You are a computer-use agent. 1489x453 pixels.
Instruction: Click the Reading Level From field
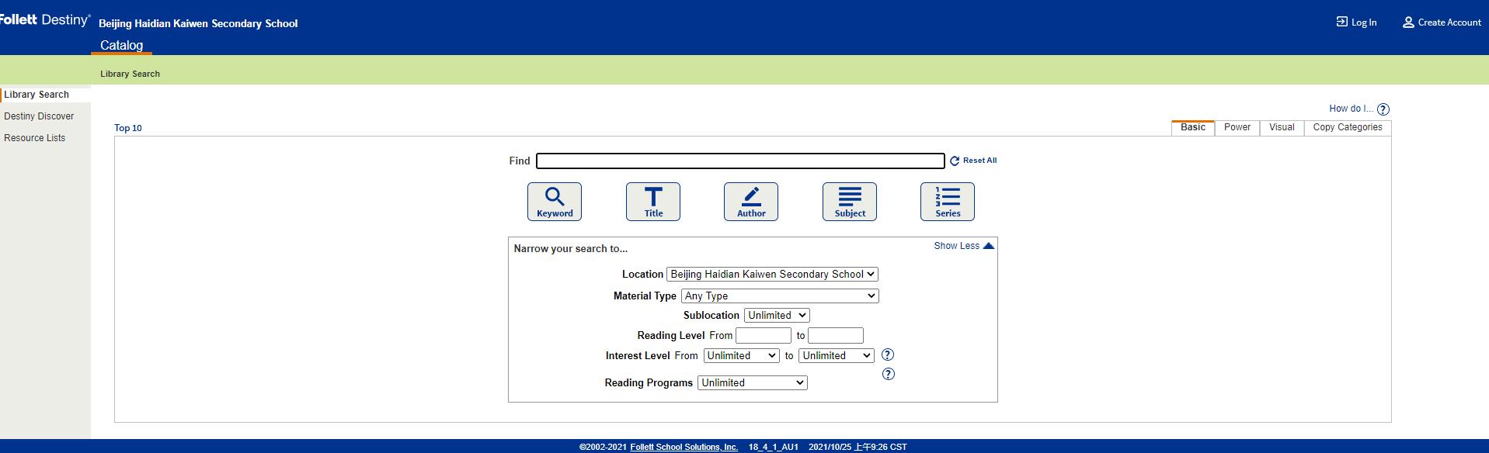coord(764,335)
